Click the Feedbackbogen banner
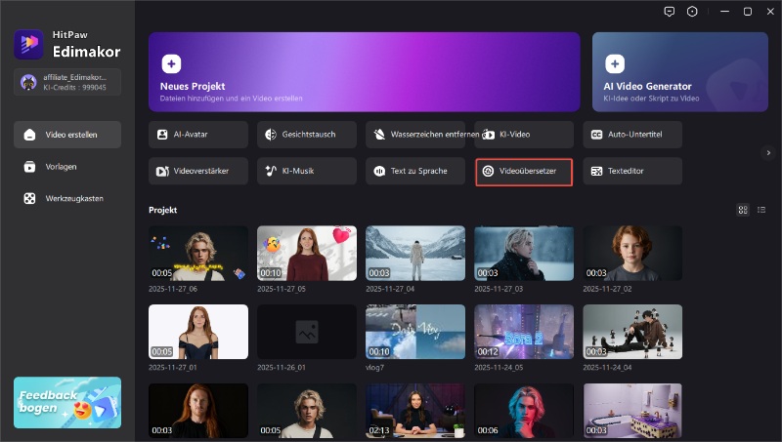Viewport: 782px width, 442px height. tap(67, 402)
